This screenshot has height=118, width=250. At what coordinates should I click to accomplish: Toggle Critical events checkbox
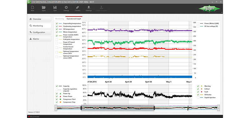198,89
